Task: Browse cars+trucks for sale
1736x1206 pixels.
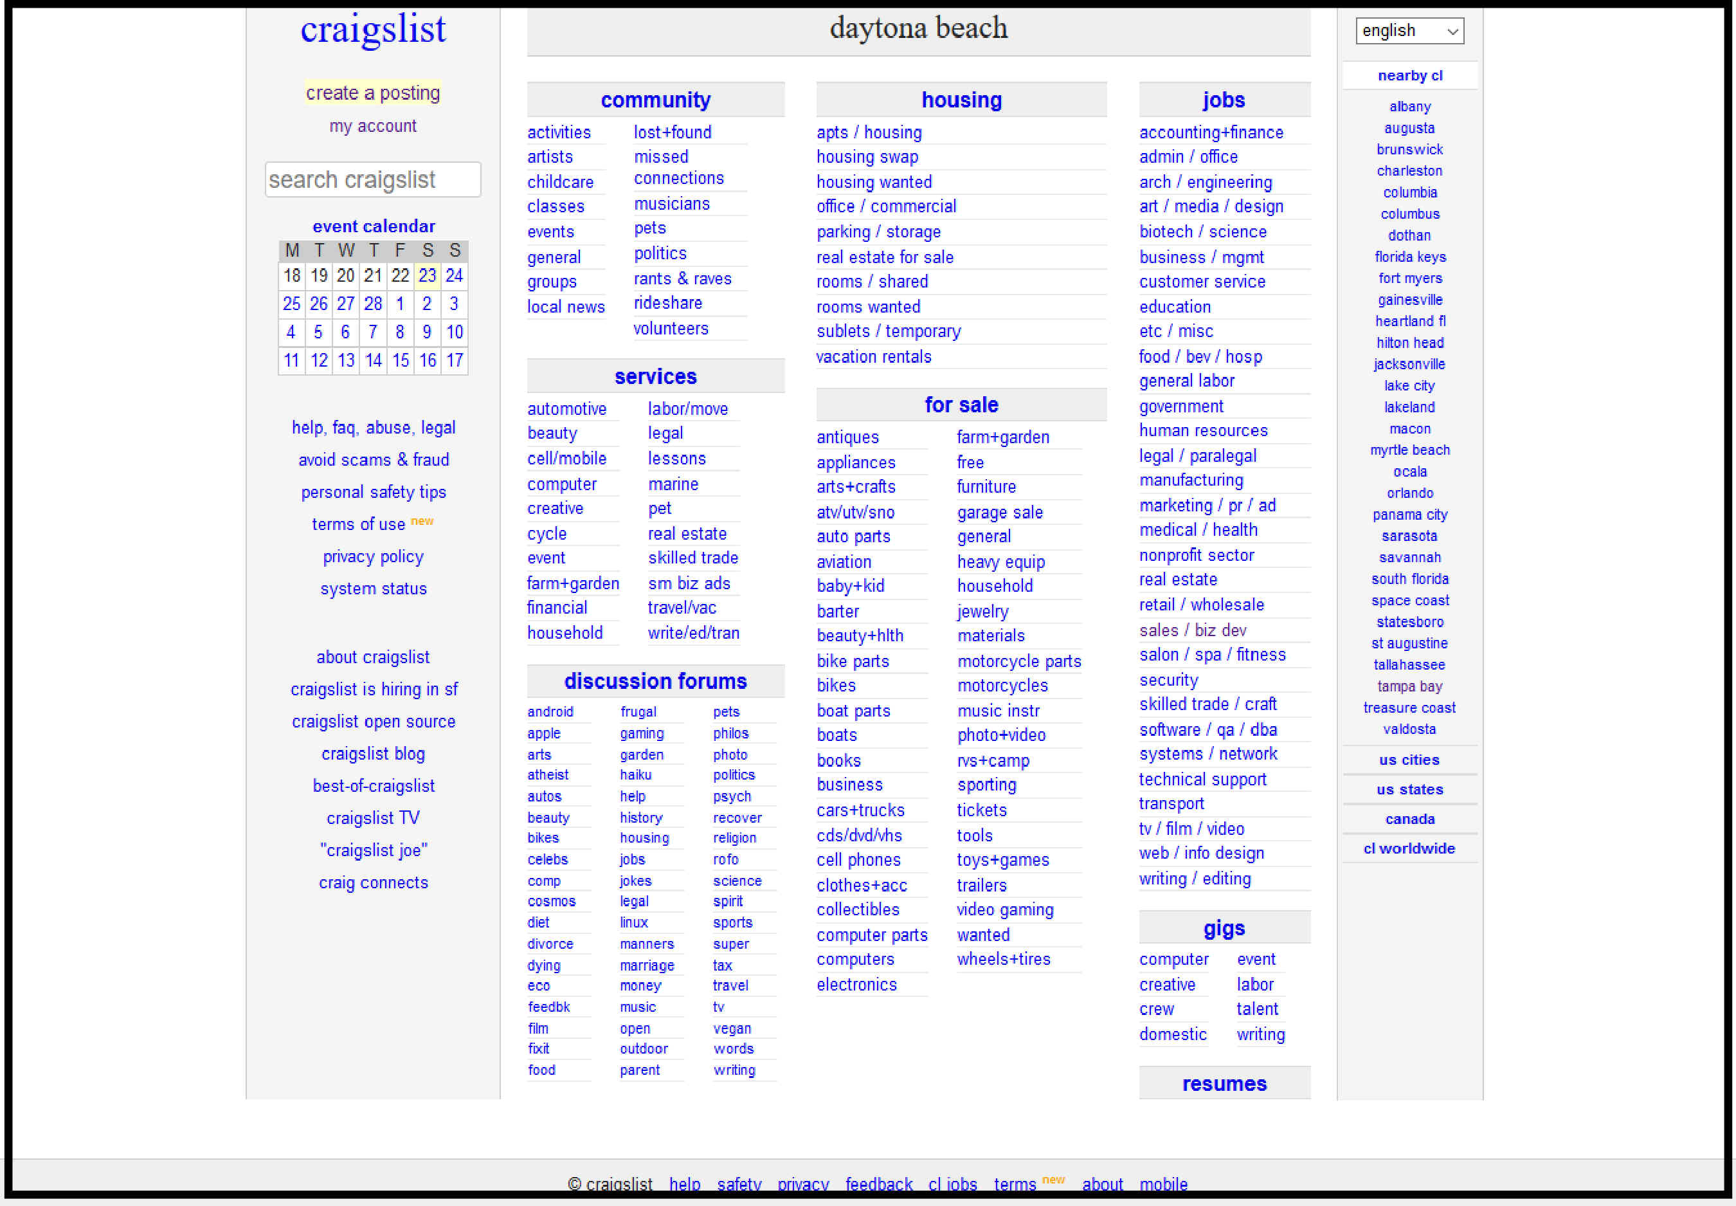Action: (860, 810)
